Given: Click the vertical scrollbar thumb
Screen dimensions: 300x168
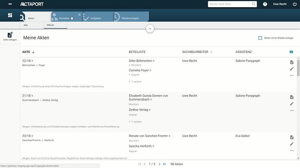Looking at the screenshot, I should click(298, 68).
